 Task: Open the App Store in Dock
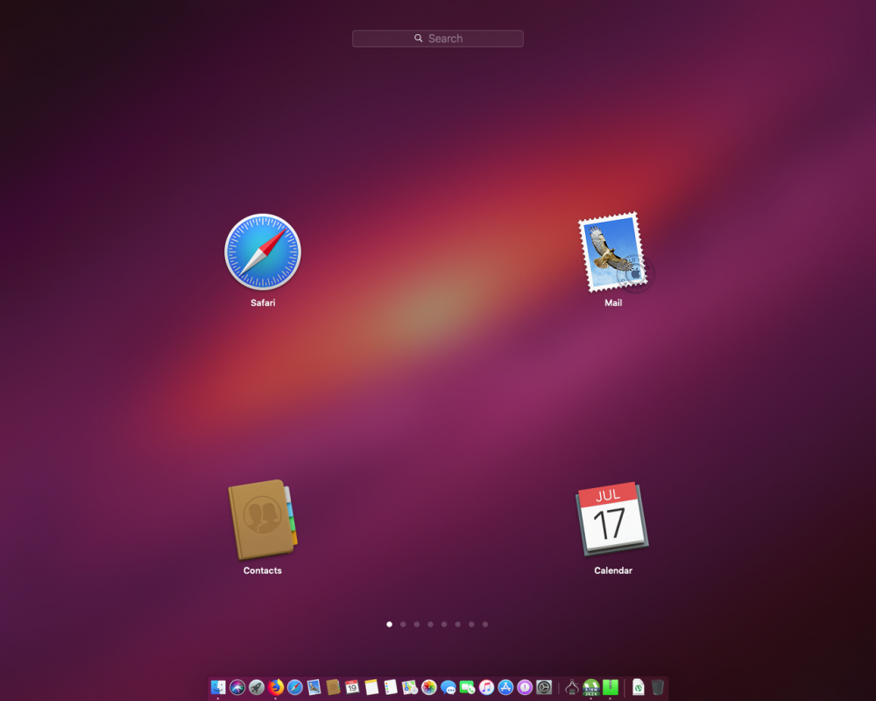[505, 687]
